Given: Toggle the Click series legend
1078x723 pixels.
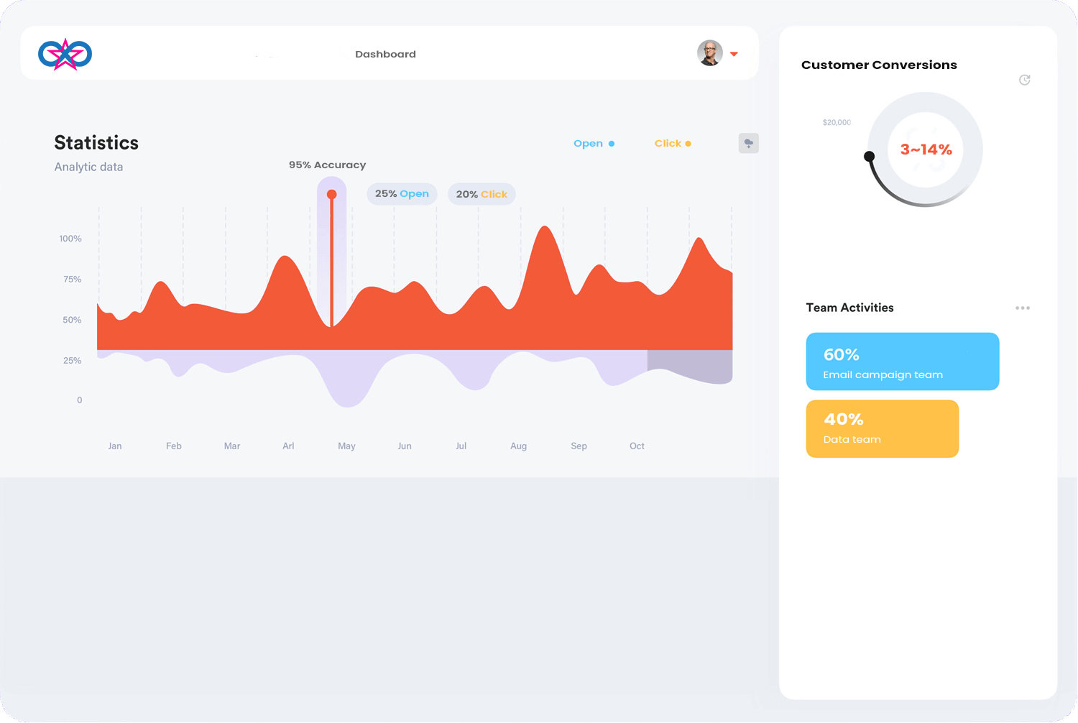Looking at the screenshot, I should (672, 144).
